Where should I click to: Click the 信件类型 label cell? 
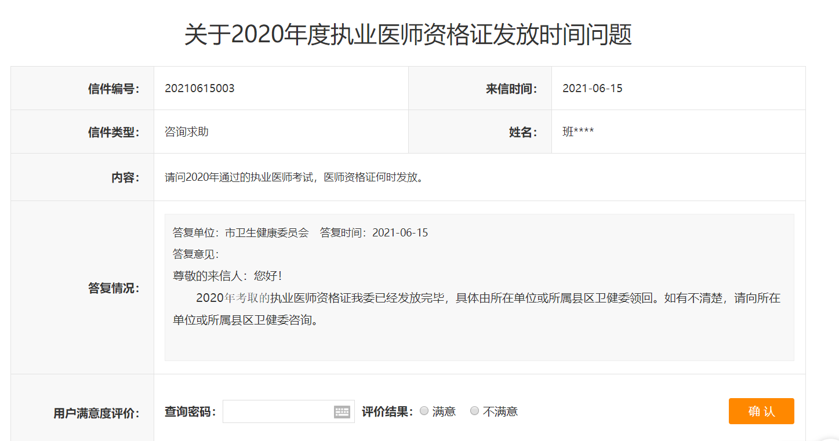pos(114,133)
